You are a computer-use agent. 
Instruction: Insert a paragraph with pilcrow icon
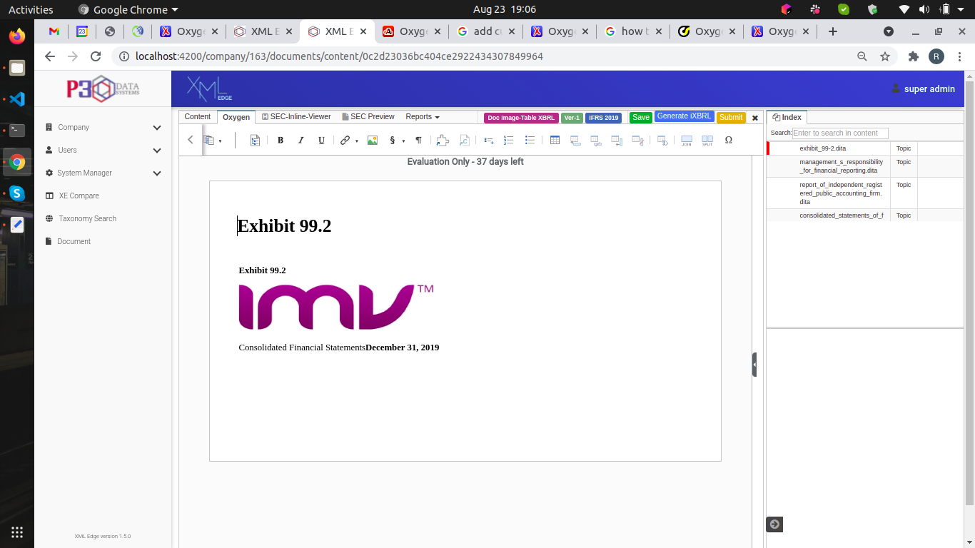(x=418, y=141)
